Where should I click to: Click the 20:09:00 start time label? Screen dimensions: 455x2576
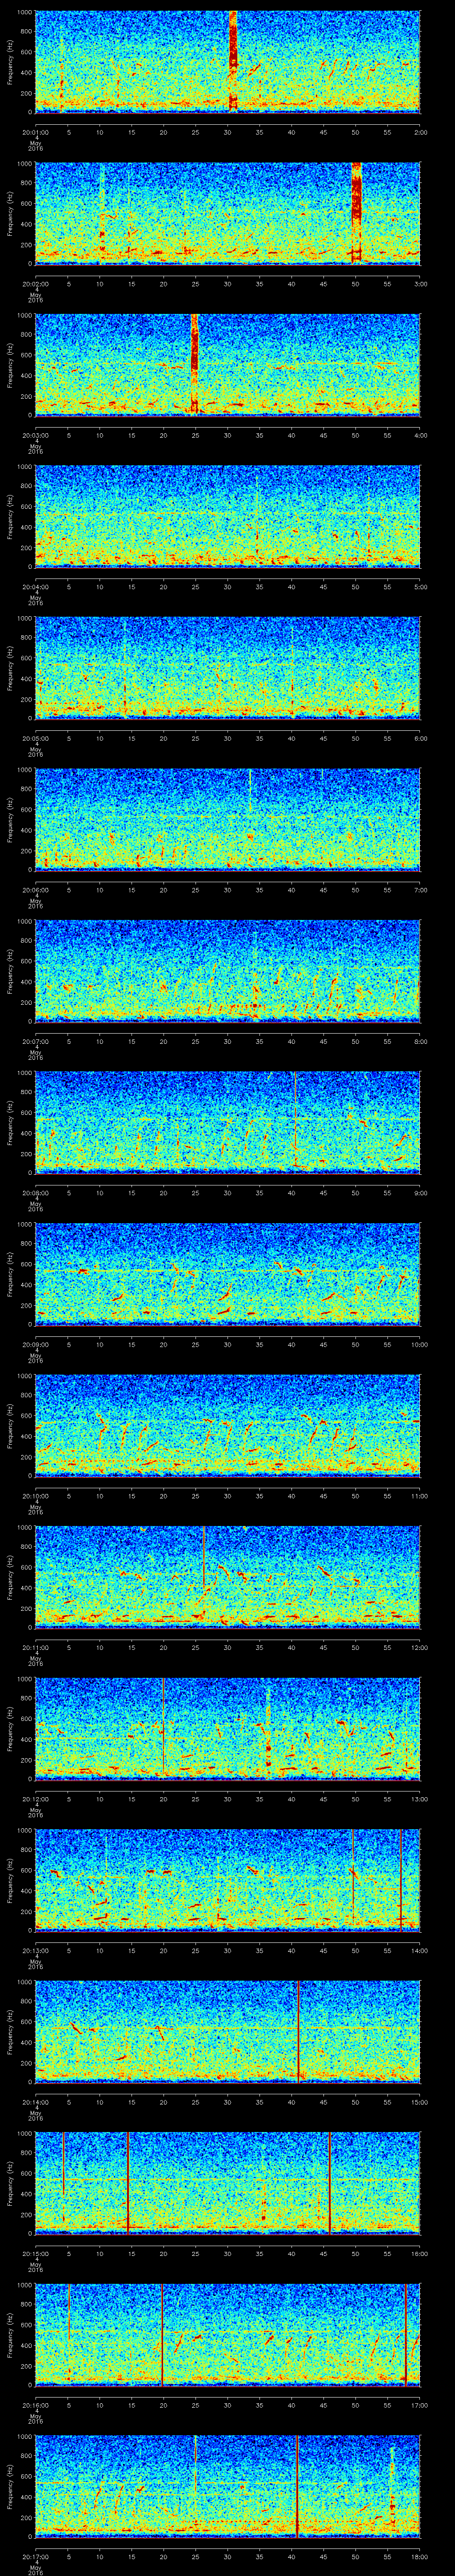coord(35,1344)
